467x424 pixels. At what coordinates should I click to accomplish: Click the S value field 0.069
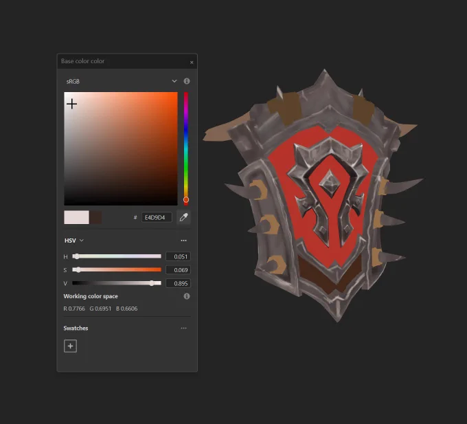tap(178, 270)
